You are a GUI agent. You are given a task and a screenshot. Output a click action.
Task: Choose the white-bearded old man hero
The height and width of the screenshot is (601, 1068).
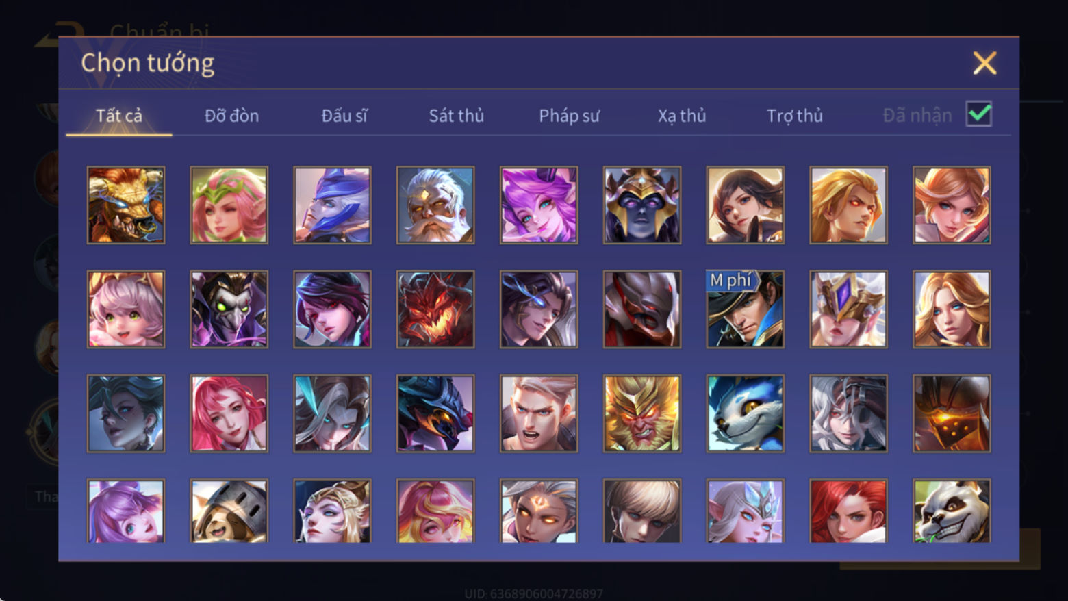[x=435, y=205]
